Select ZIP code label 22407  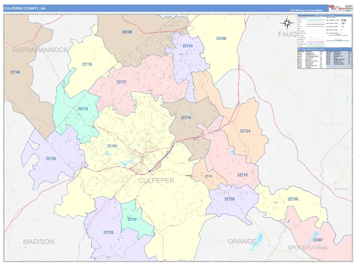coord(318,240)
